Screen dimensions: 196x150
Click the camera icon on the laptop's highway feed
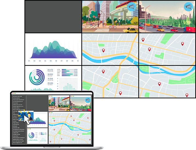click(88, 100)
